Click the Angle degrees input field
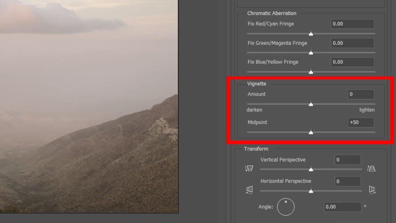Image resolution: width=396 pixels, height=223 pixels. tap(342, 207)
